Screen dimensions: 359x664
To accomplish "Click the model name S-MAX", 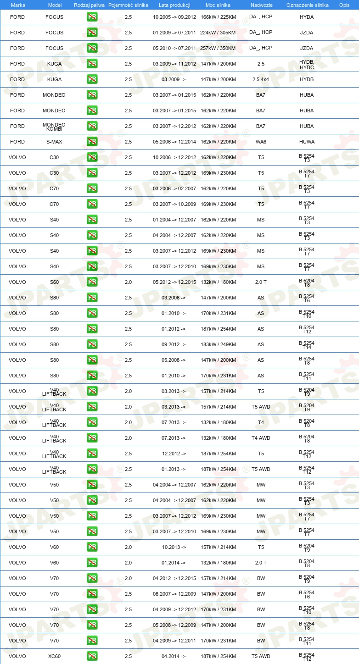I will point(54,142).
